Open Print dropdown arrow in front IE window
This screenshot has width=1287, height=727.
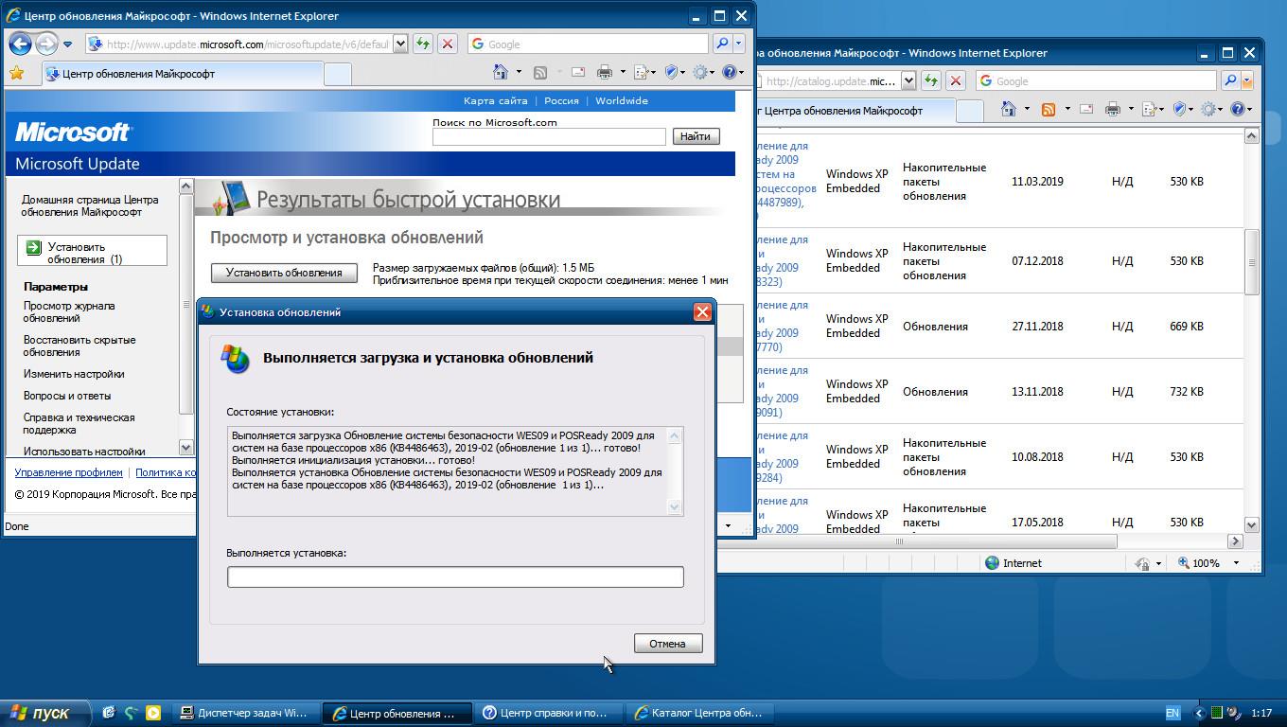[621, 72]
